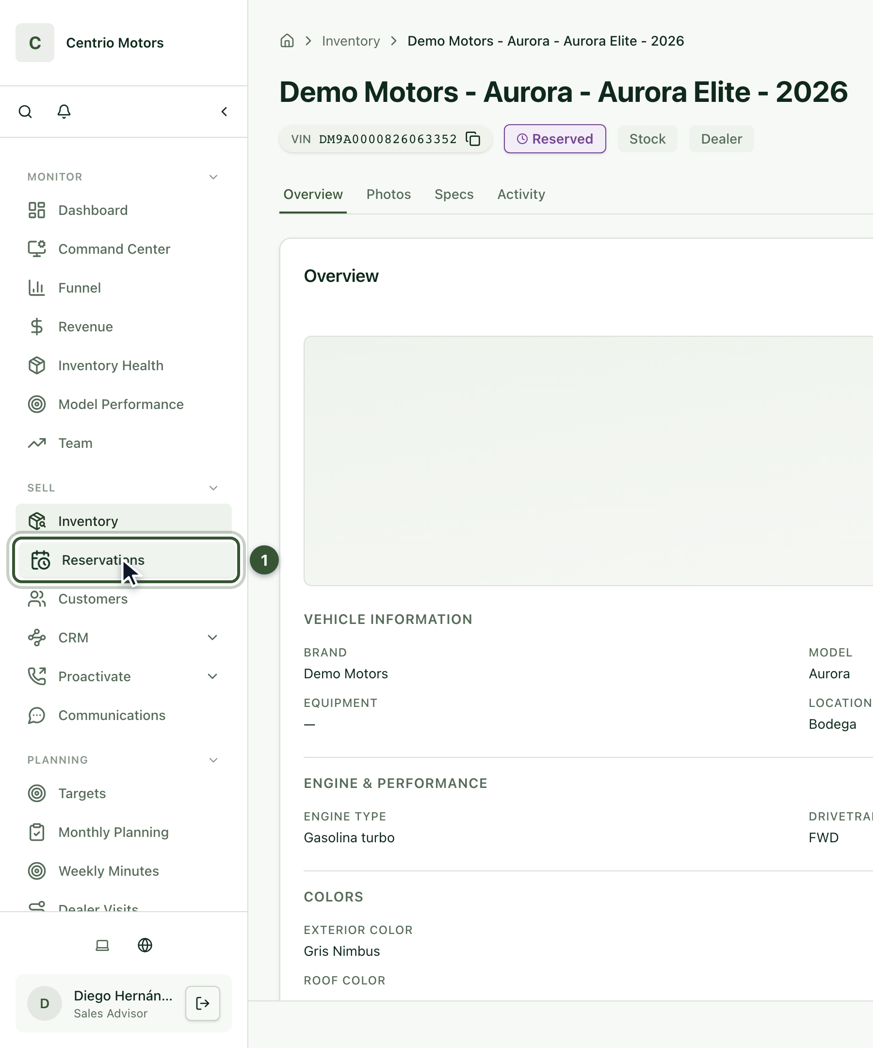
Task: Collapse the MONITOR section
Action: coord(213,177)
